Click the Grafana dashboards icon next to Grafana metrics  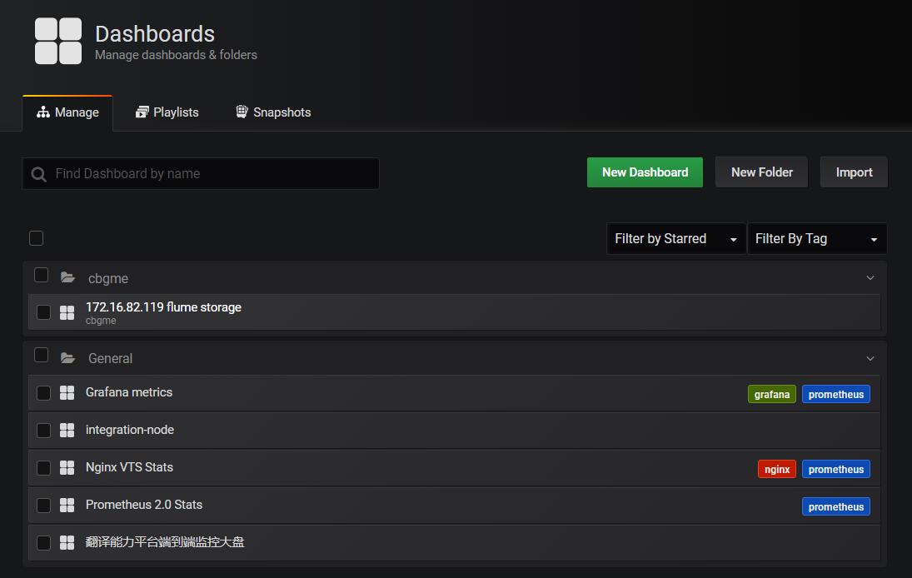click(x=67, y=392)
